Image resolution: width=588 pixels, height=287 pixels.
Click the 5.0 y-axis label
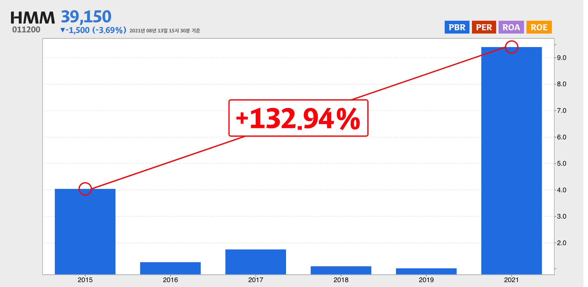pyautogui.click(x=562, y=164)
